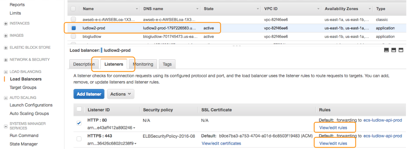Expand the IMAGES sidebar section plus icon
Image resolution: width=407 pixels, height=149 pixels.
coord(6,36)
